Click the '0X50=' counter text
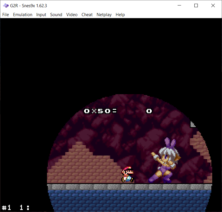The width and height of the screenshot is (222, 212). point(100,111)
